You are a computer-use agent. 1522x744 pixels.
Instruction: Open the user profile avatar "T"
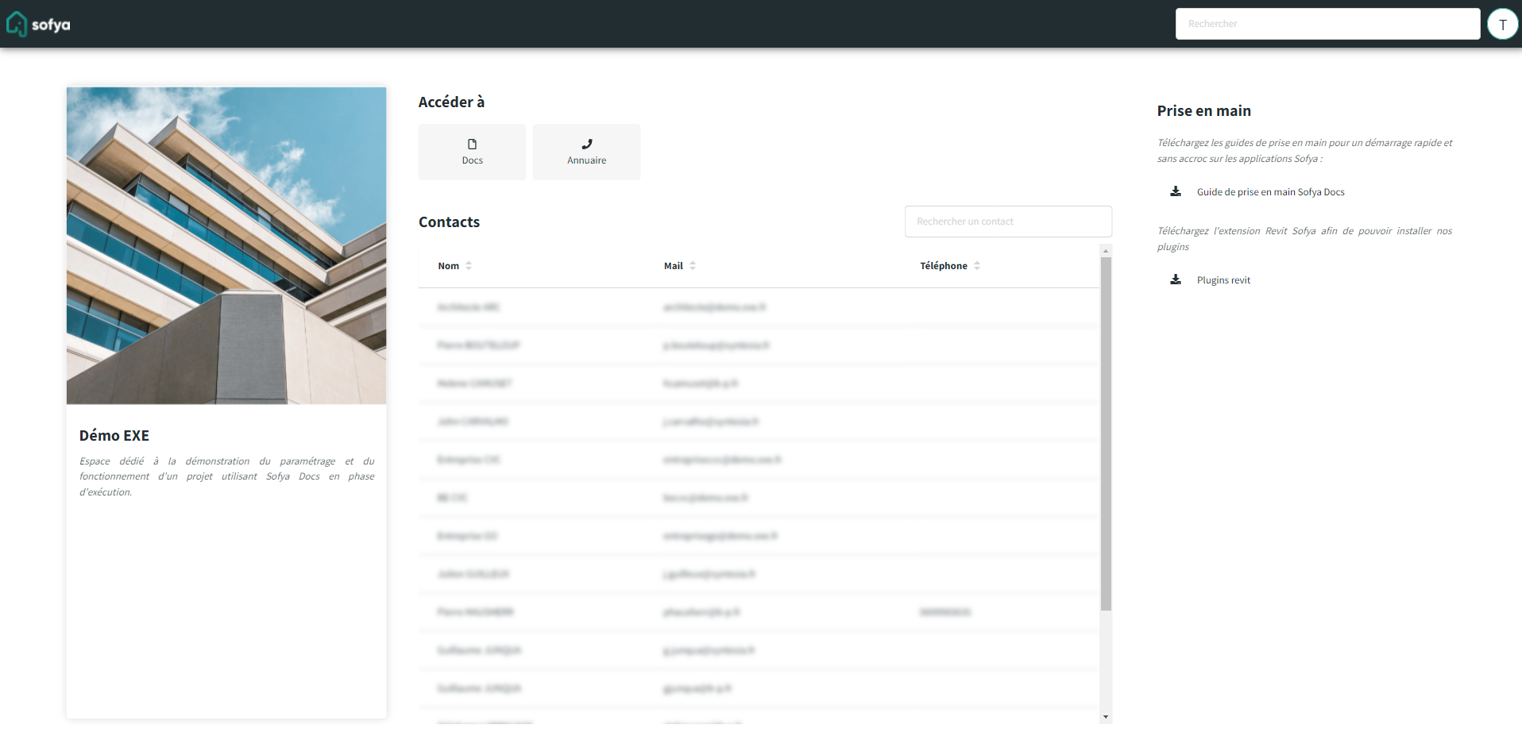1502,25
